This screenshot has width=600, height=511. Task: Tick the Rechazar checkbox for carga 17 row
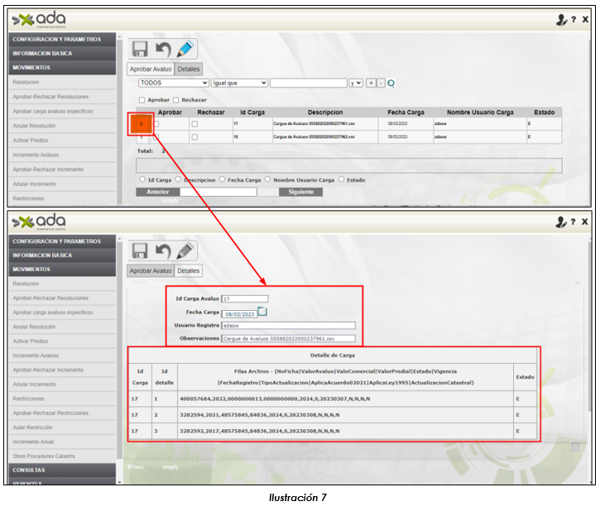click(194, 124)
